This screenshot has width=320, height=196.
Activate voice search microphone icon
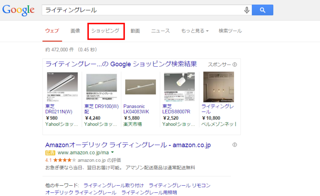click(247, 10)
